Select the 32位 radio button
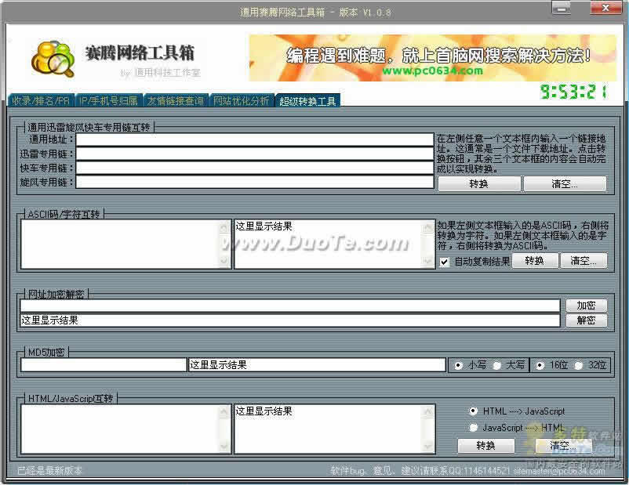The width and height of the screenshot is (629, 485). point(580,365)
